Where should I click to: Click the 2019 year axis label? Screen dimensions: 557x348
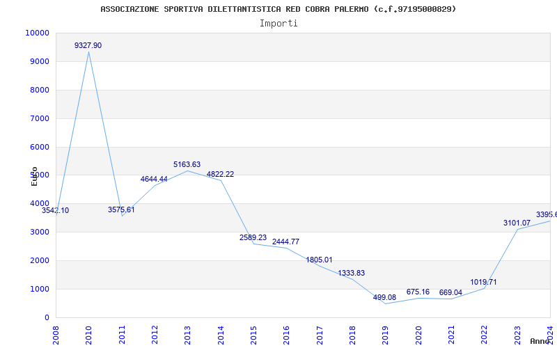386,335
